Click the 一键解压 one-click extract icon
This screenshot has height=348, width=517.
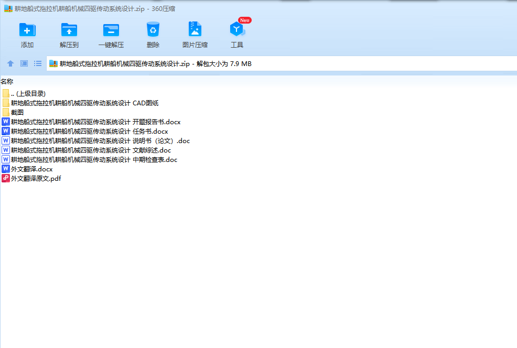pos(111,30)
